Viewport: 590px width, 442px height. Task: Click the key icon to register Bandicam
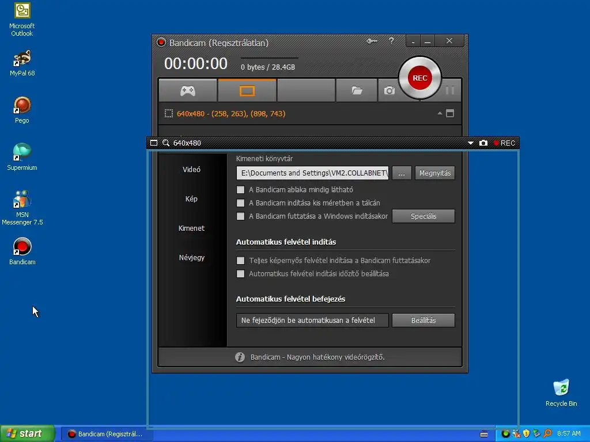click(372, 41)
